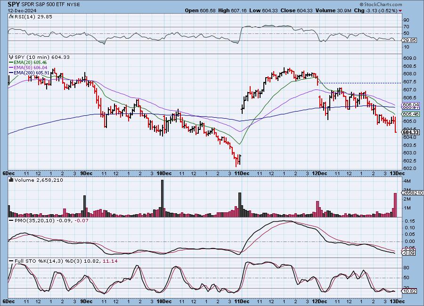This screenshot has width=424, height=306.
Task: Click the 9Dec label under the price chart
Action: pyautogui.click(x=86, y=173)
